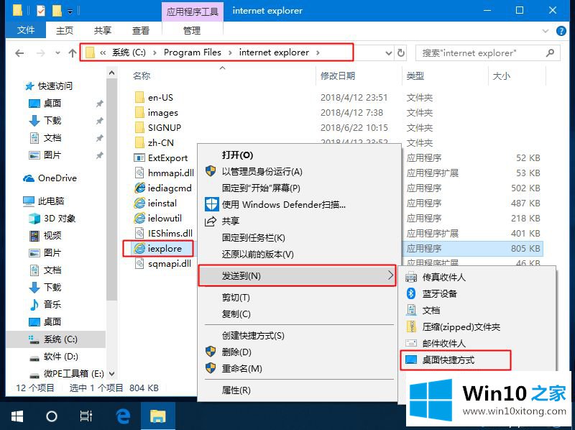Choose 以管理员身份运行(A)
Screen dimensions: 575x430
(x=298, y=171)
